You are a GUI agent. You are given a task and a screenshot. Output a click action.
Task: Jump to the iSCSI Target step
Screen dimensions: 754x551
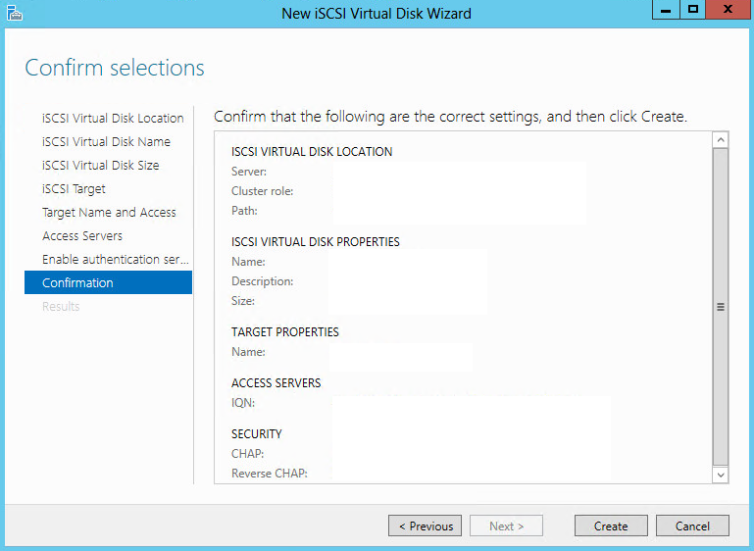74,189
